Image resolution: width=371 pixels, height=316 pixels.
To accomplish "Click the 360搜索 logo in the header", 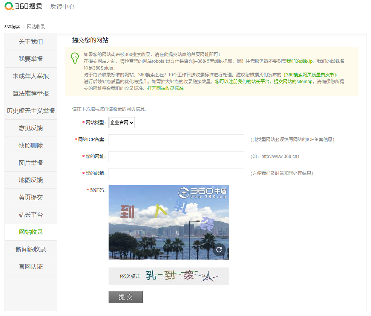I will tap(23, 6).
